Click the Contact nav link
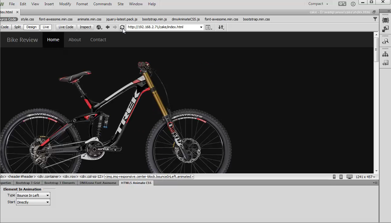Screen dimensions: 391x223 (98, 40)
